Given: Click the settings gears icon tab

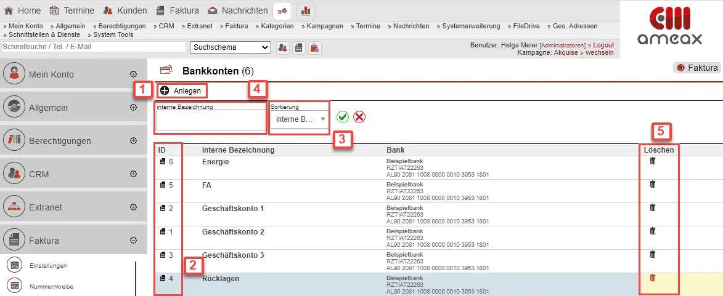Looking at the screenshot, I should point(282,10).
